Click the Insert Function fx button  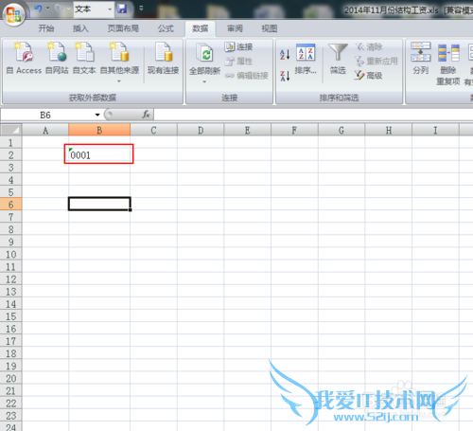[x=146, y=115]
